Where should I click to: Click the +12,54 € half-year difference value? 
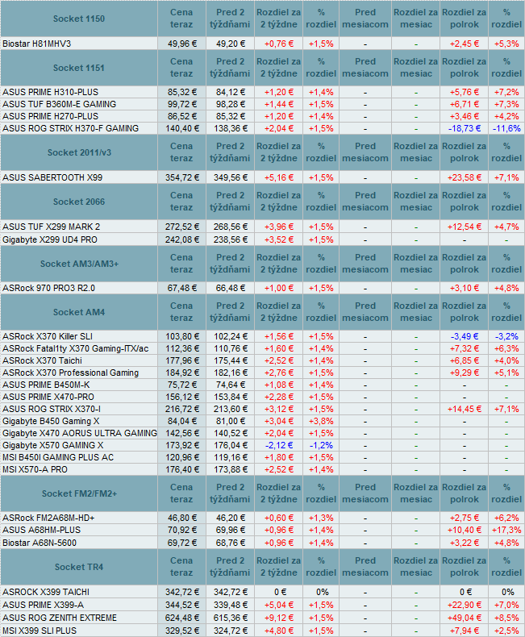465,227
